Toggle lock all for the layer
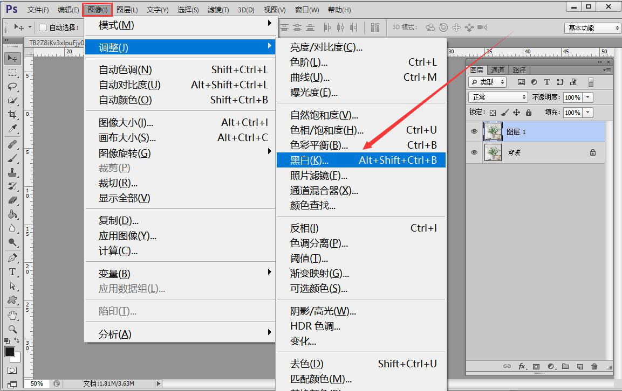Screen dimensions: 622x391 (528, 113)
